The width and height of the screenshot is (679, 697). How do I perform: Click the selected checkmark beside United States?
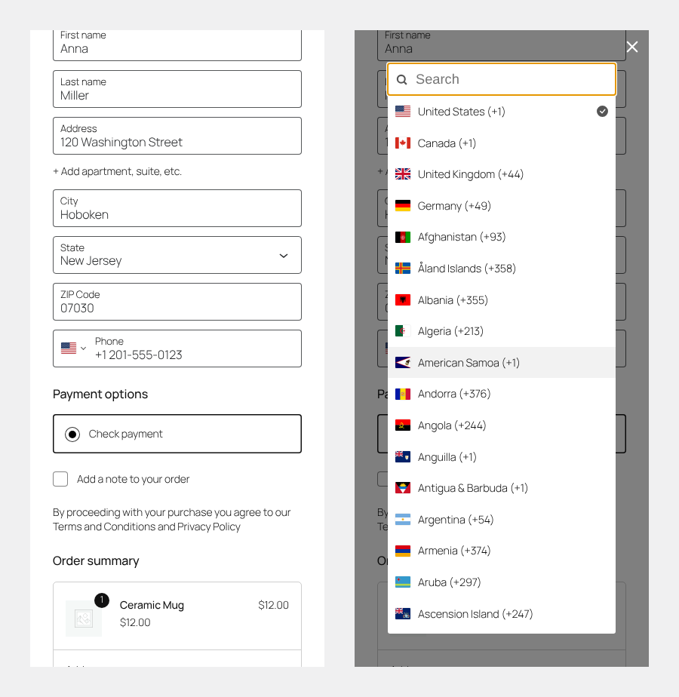click(x=602, y=112)
